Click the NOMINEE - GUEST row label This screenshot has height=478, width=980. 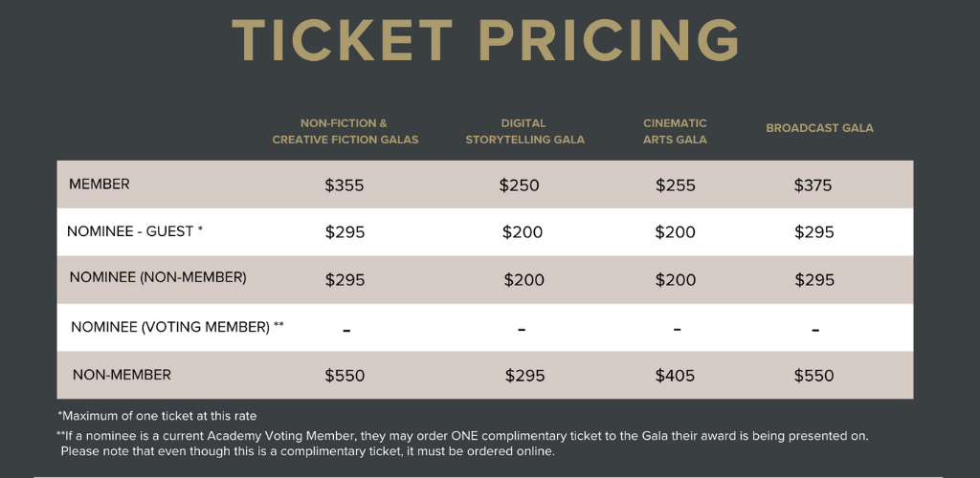(x=135, y=231)
